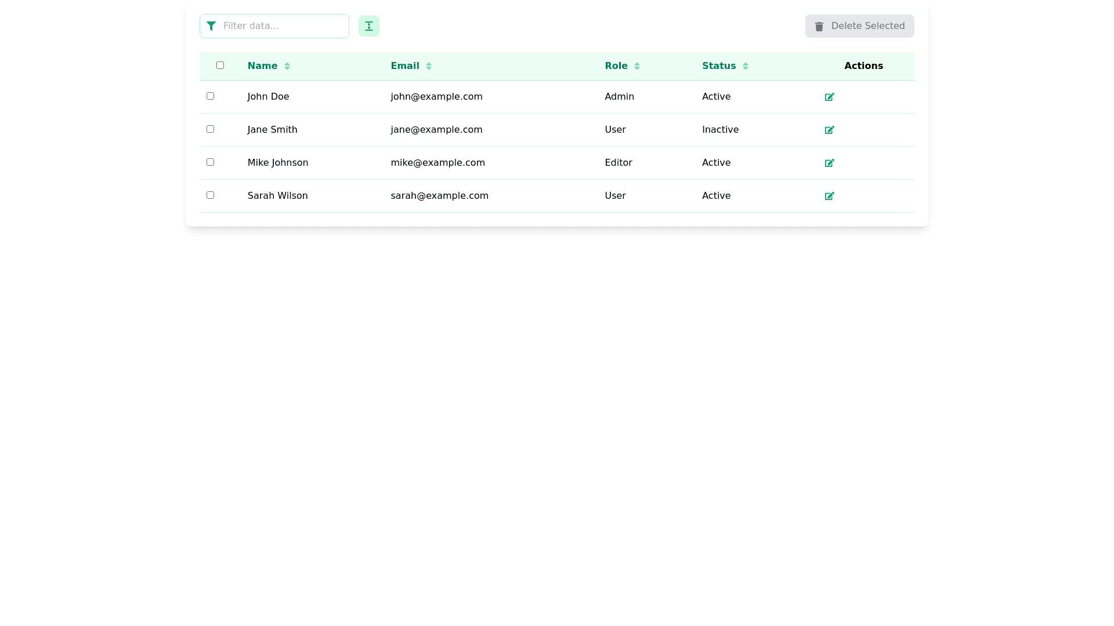Viewport: 1114px width, 626px height.
Task: Toggle the select-all checkbox in header
Action: pyautogui.click(x=220, y=65)
